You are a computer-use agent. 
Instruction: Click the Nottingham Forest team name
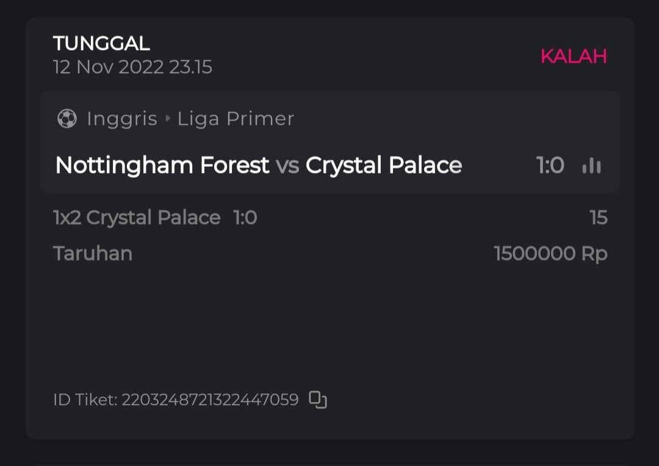coord(162,166)
